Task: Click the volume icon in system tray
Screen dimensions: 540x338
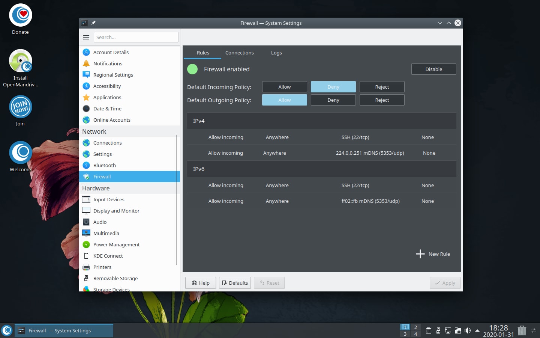Action: (x=467, y=330)
